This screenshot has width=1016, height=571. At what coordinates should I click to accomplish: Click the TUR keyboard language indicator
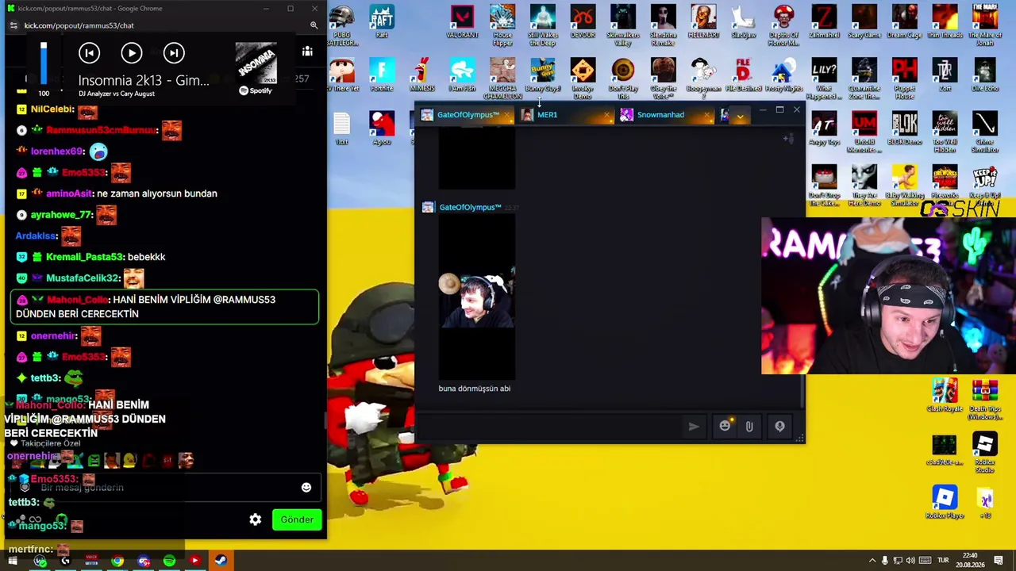(x=943, y=561)
